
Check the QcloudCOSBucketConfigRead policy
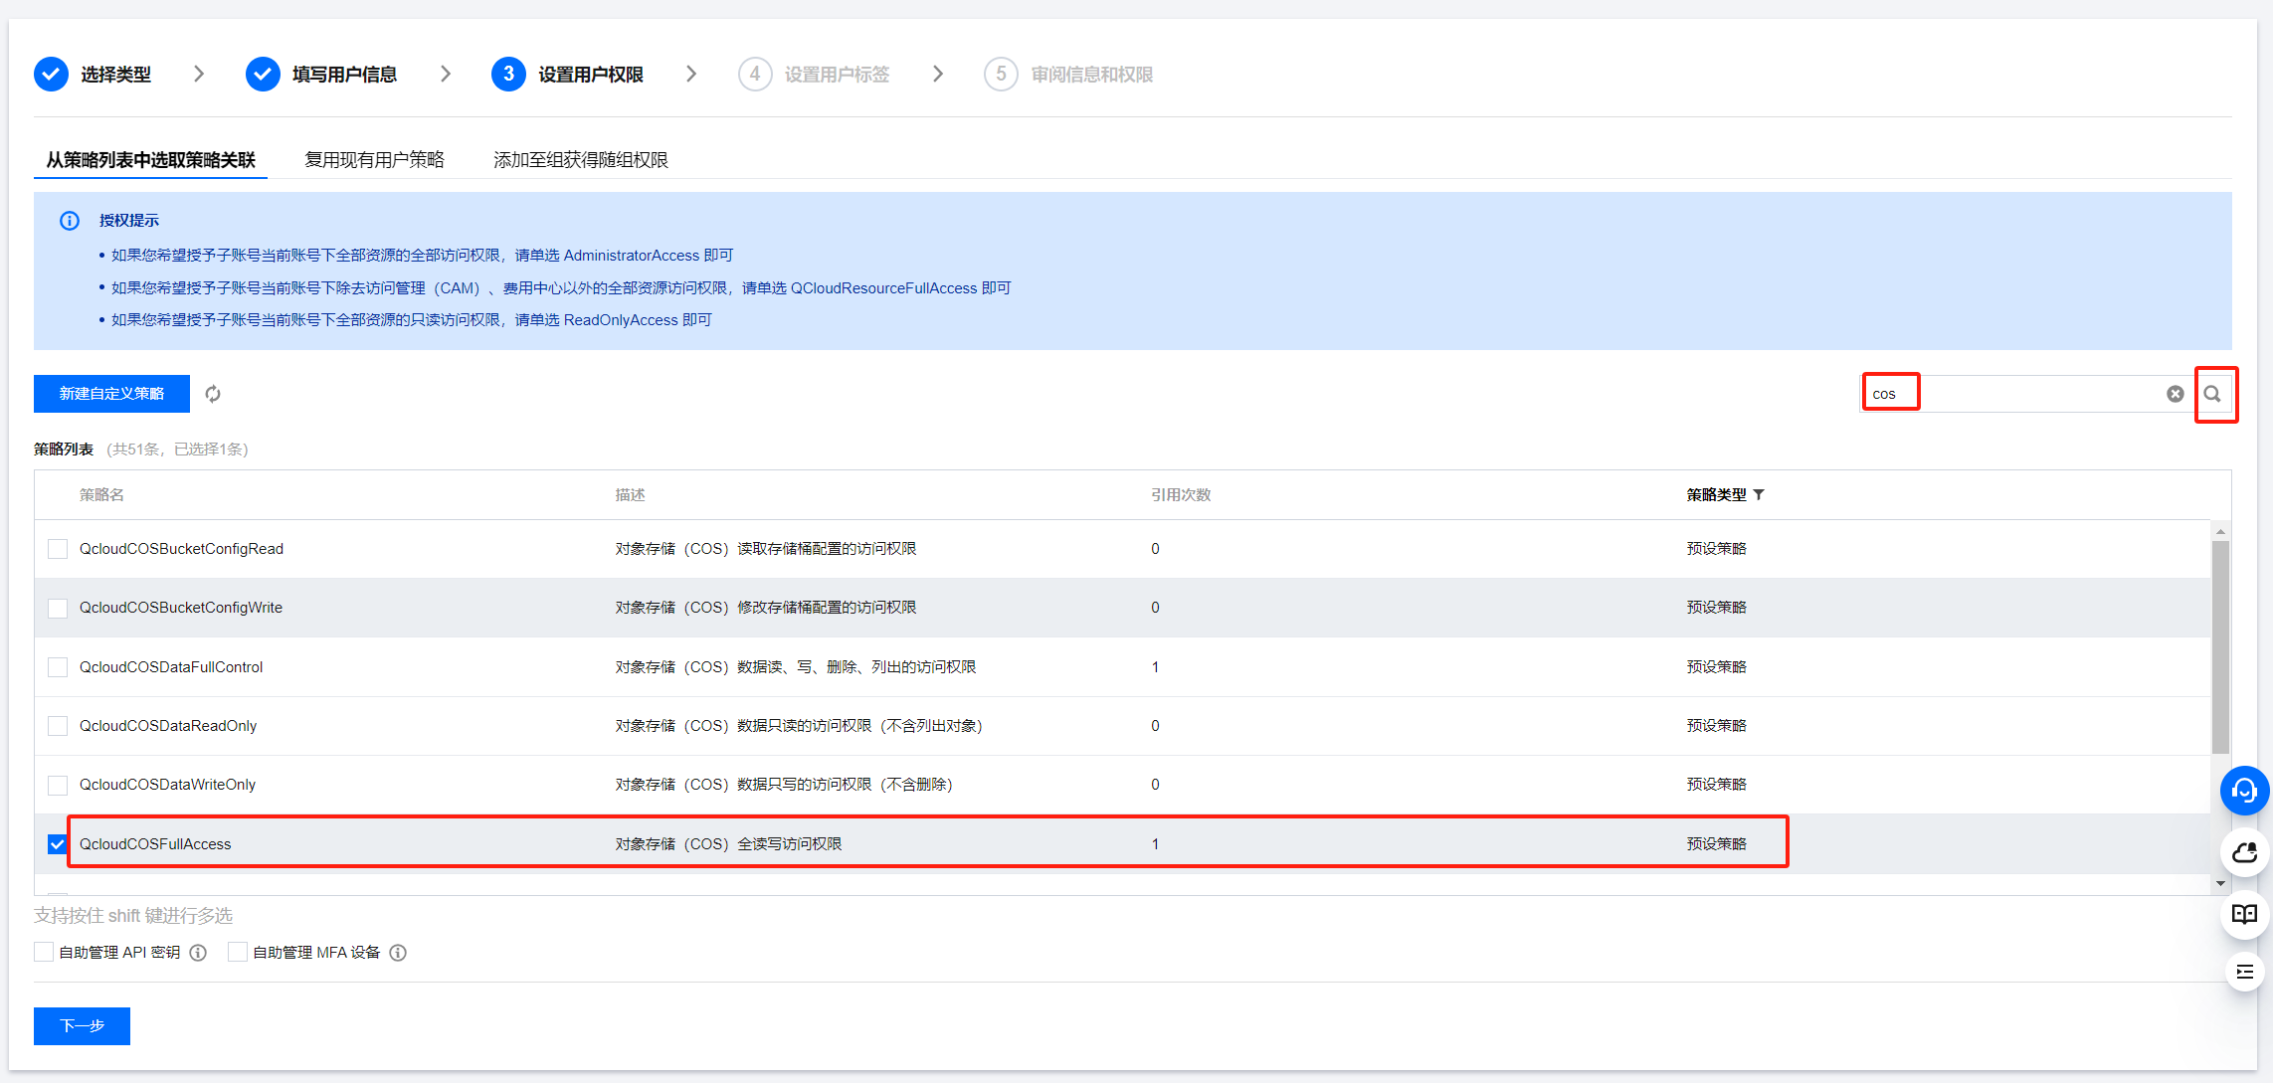(x=58, y=549)
